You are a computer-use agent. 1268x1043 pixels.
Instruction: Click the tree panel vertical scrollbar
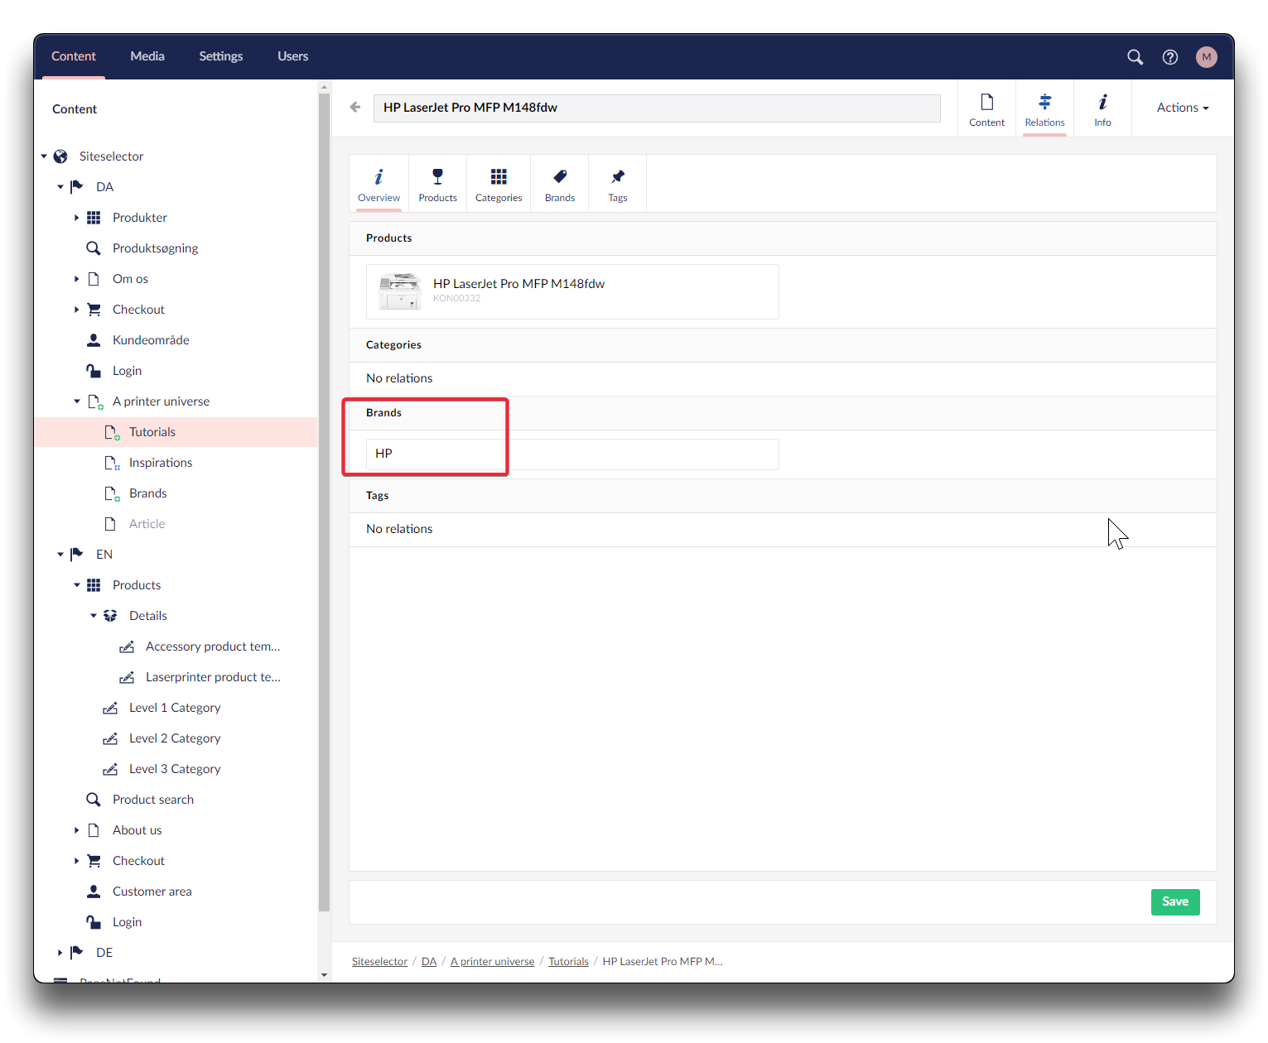(x=324, y=497)
